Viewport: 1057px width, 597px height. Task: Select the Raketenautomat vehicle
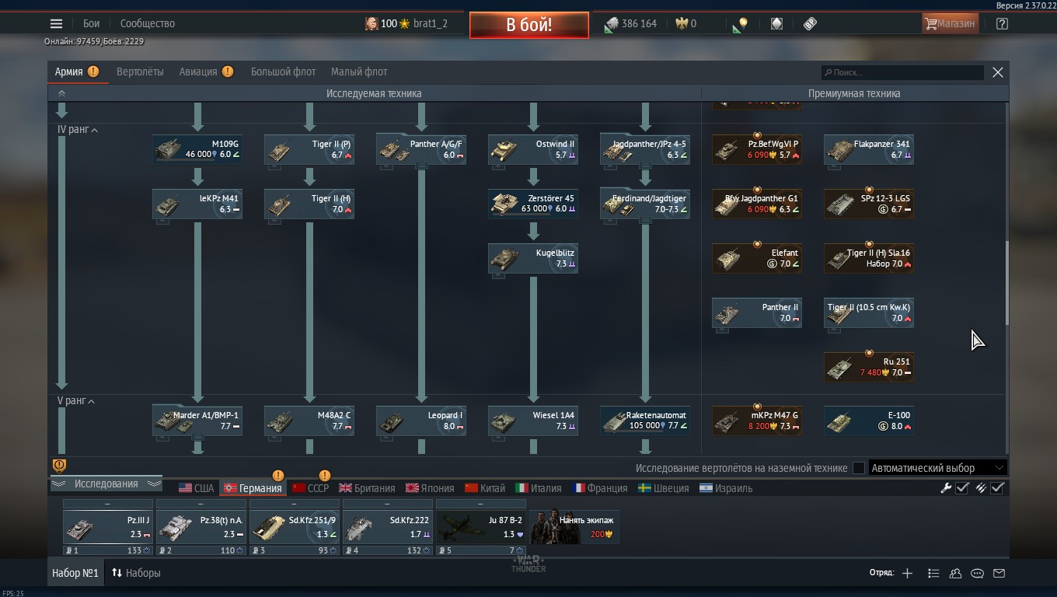pos(645,421)
